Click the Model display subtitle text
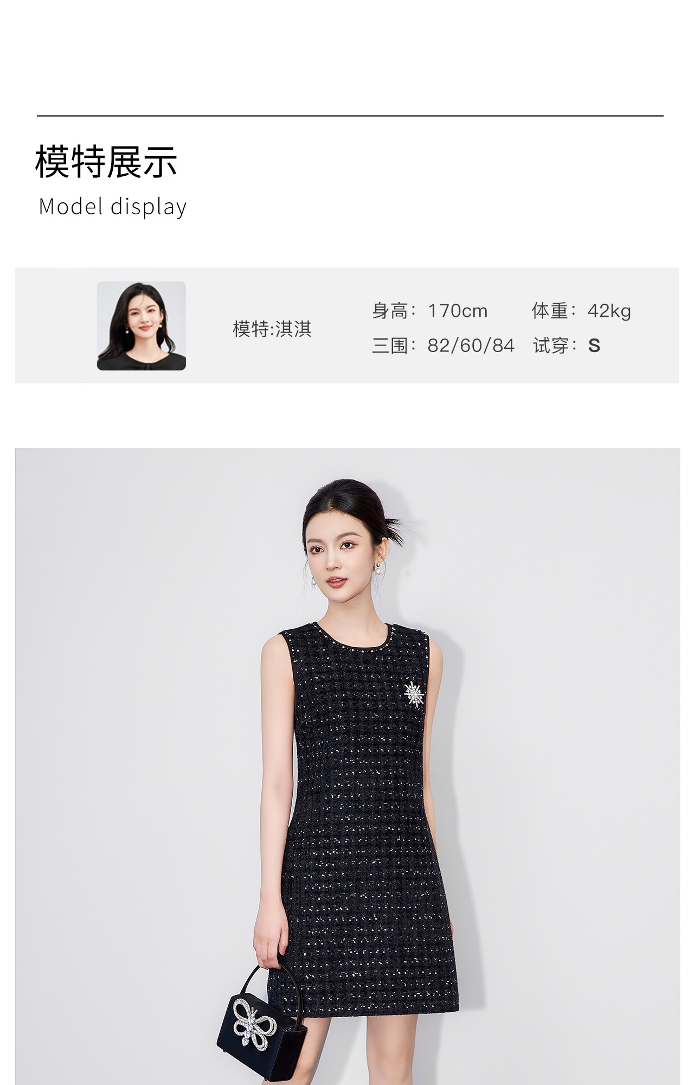 [113, 207]
